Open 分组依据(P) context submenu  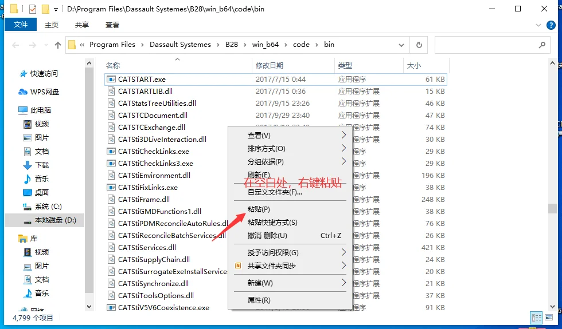(290, 161)
